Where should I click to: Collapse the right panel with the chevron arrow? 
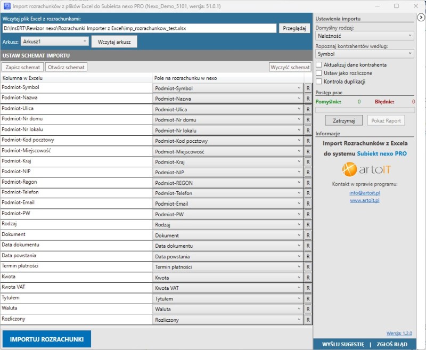click(420, 18)
